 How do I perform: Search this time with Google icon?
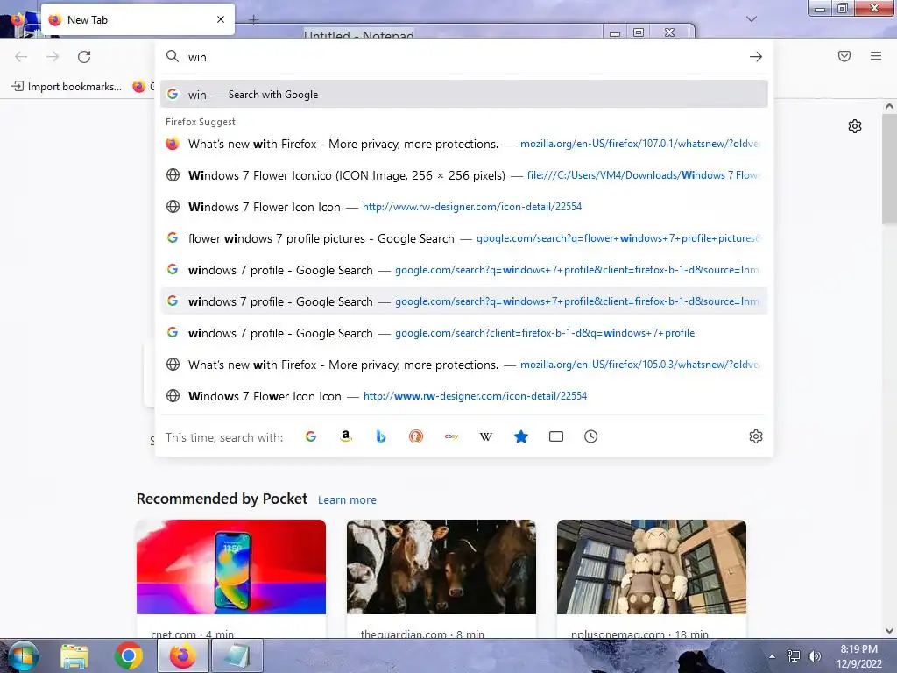(x=311, y=436)
